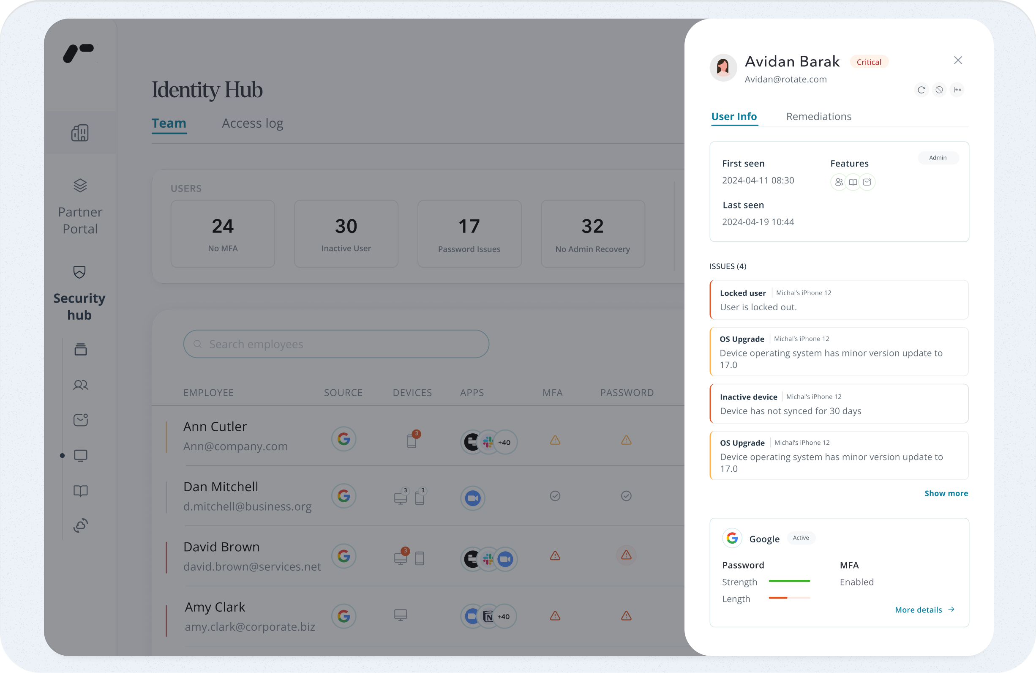
Task: Filter by Password Issues card
Action: [x=469, y=234]
